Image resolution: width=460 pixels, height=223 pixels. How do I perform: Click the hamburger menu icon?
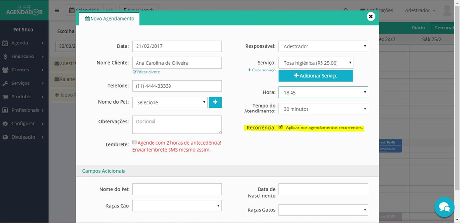pyautogui.click(x=57, y=10)
